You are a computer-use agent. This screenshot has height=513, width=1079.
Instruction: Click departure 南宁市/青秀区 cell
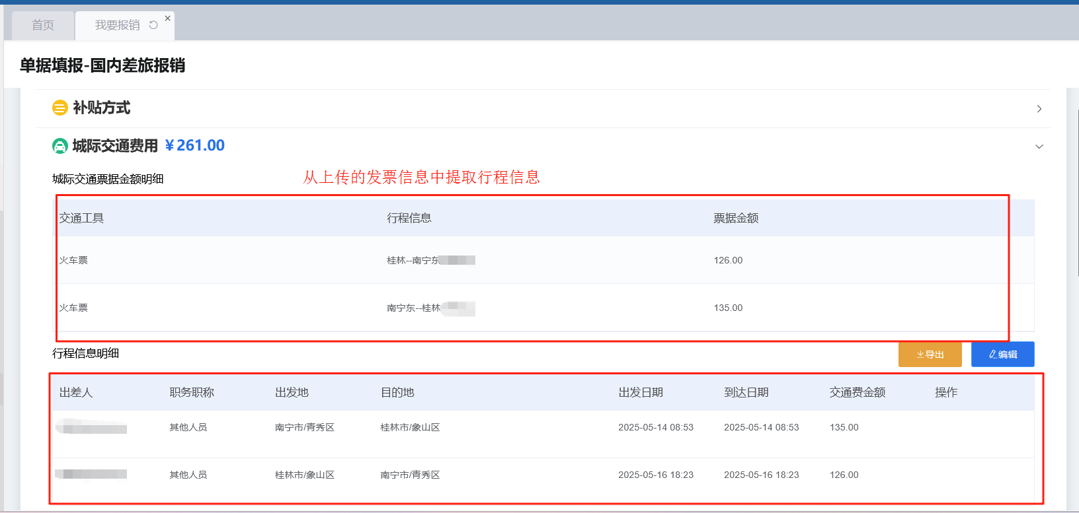(x=305, y=427)
